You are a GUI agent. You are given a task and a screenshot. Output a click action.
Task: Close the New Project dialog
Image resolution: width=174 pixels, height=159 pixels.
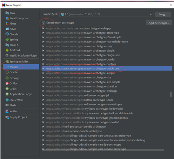[x=171, y=5]
